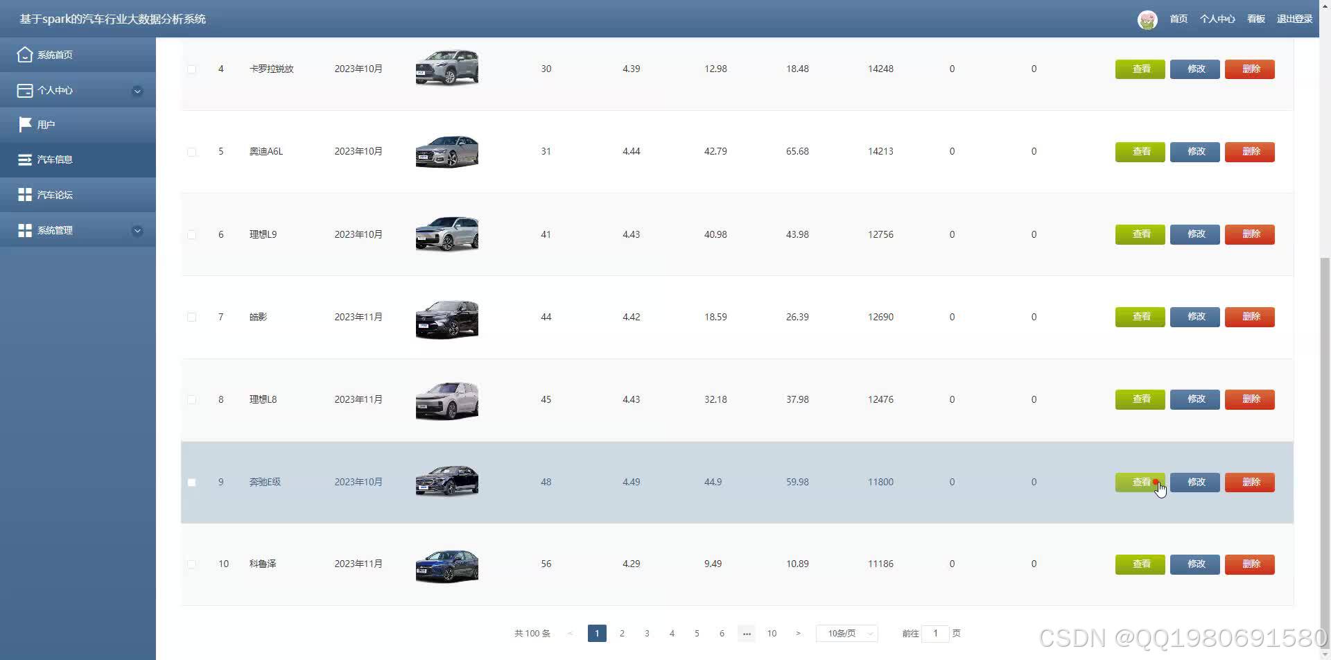
Task: Delete 奥迪A6L with 删除 button
Action: point(1250,152)
